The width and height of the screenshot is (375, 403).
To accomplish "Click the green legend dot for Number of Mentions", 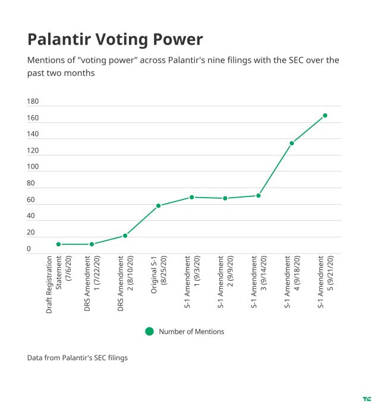I will 149,331.
